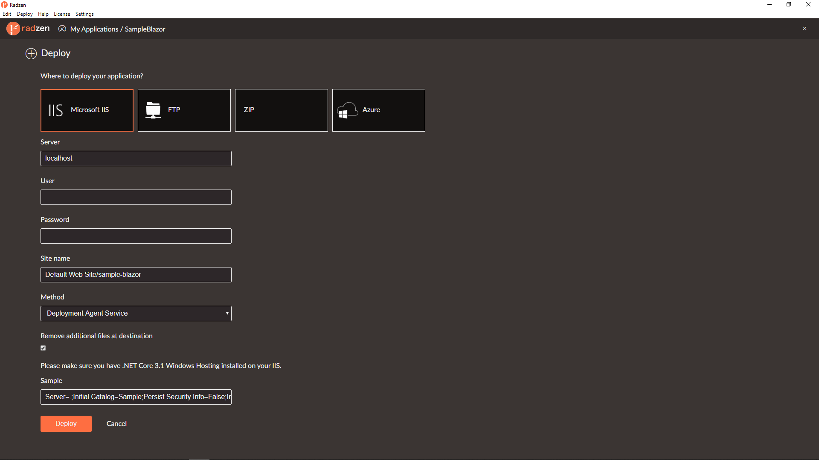Restore down the Radzen window
This screenshot has width=819, height=460.
tap(789, 5)
